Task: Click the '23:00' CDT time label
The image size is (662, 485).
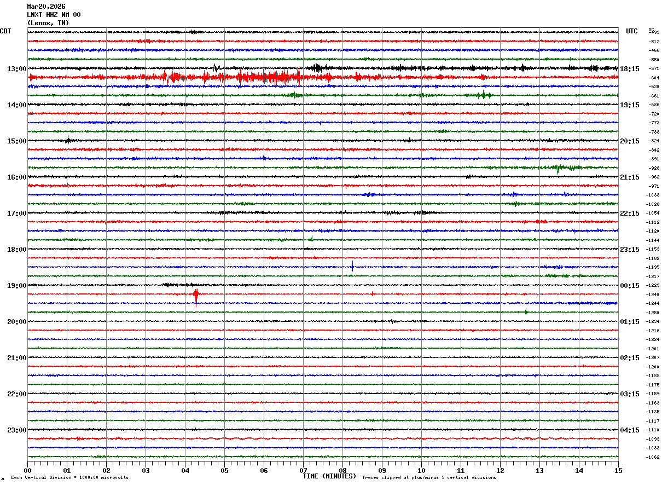Action: pyautogui.click(x=17, y=430)
